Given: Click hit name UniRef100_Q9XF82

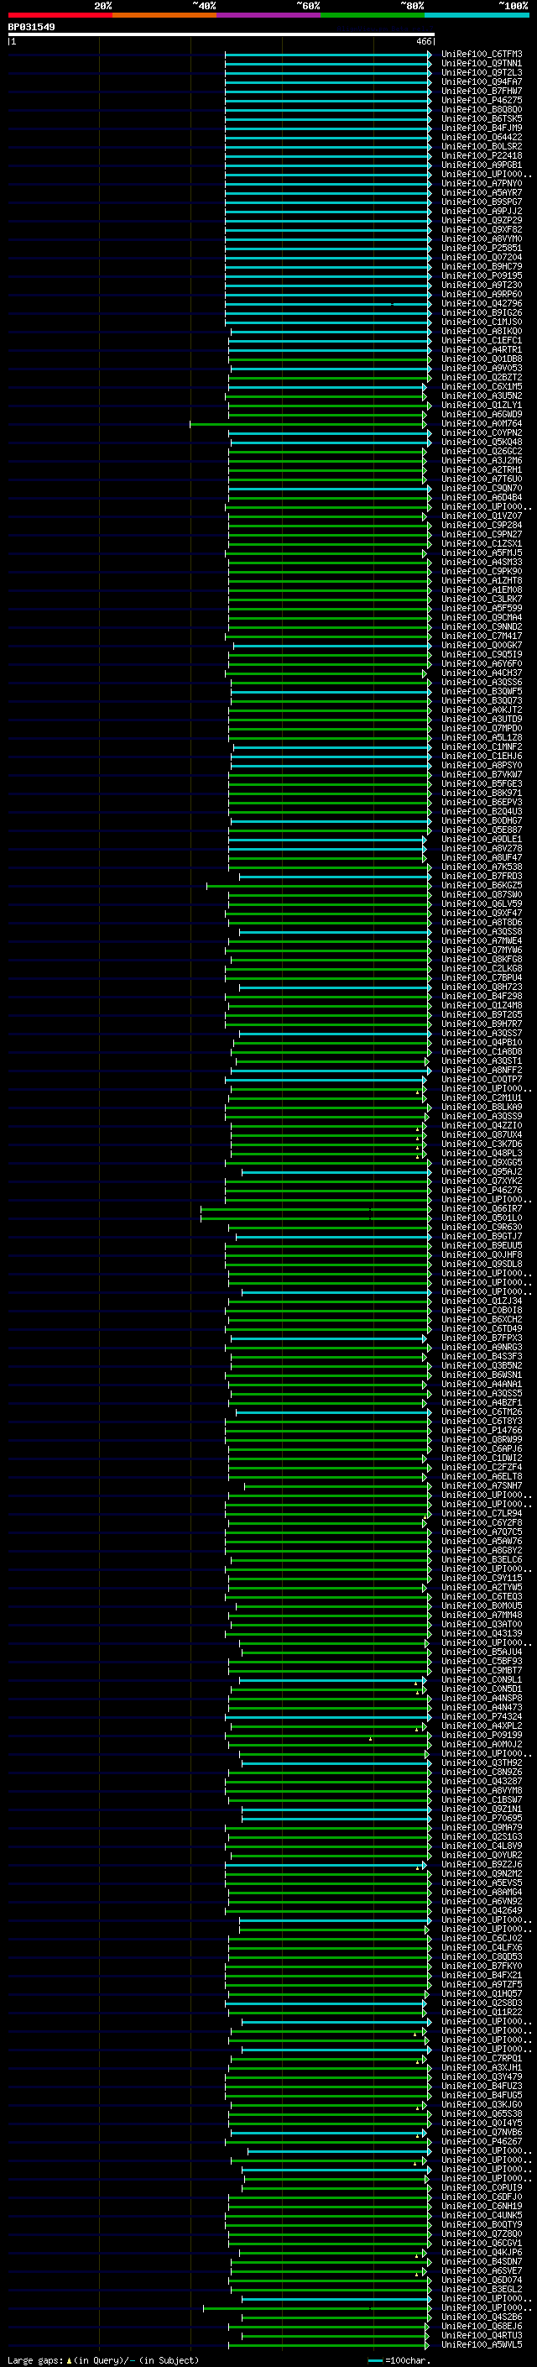Looking at the screenshot, I should tap(481, 230).
